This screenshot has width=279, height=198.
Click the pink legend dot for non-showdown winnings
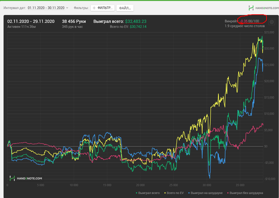pos(228,193)
